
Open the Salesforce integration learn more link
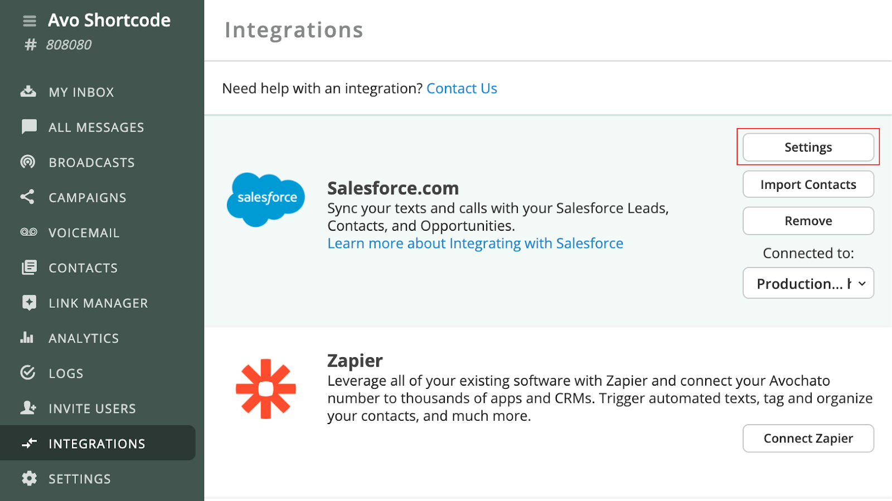tap(474, 243)
